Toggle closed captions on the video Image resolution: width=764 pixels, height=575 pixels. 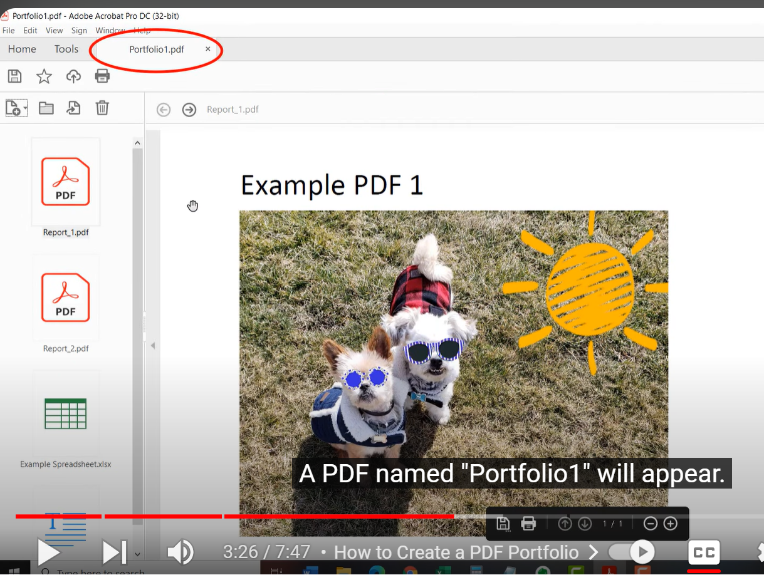[703, 552]
